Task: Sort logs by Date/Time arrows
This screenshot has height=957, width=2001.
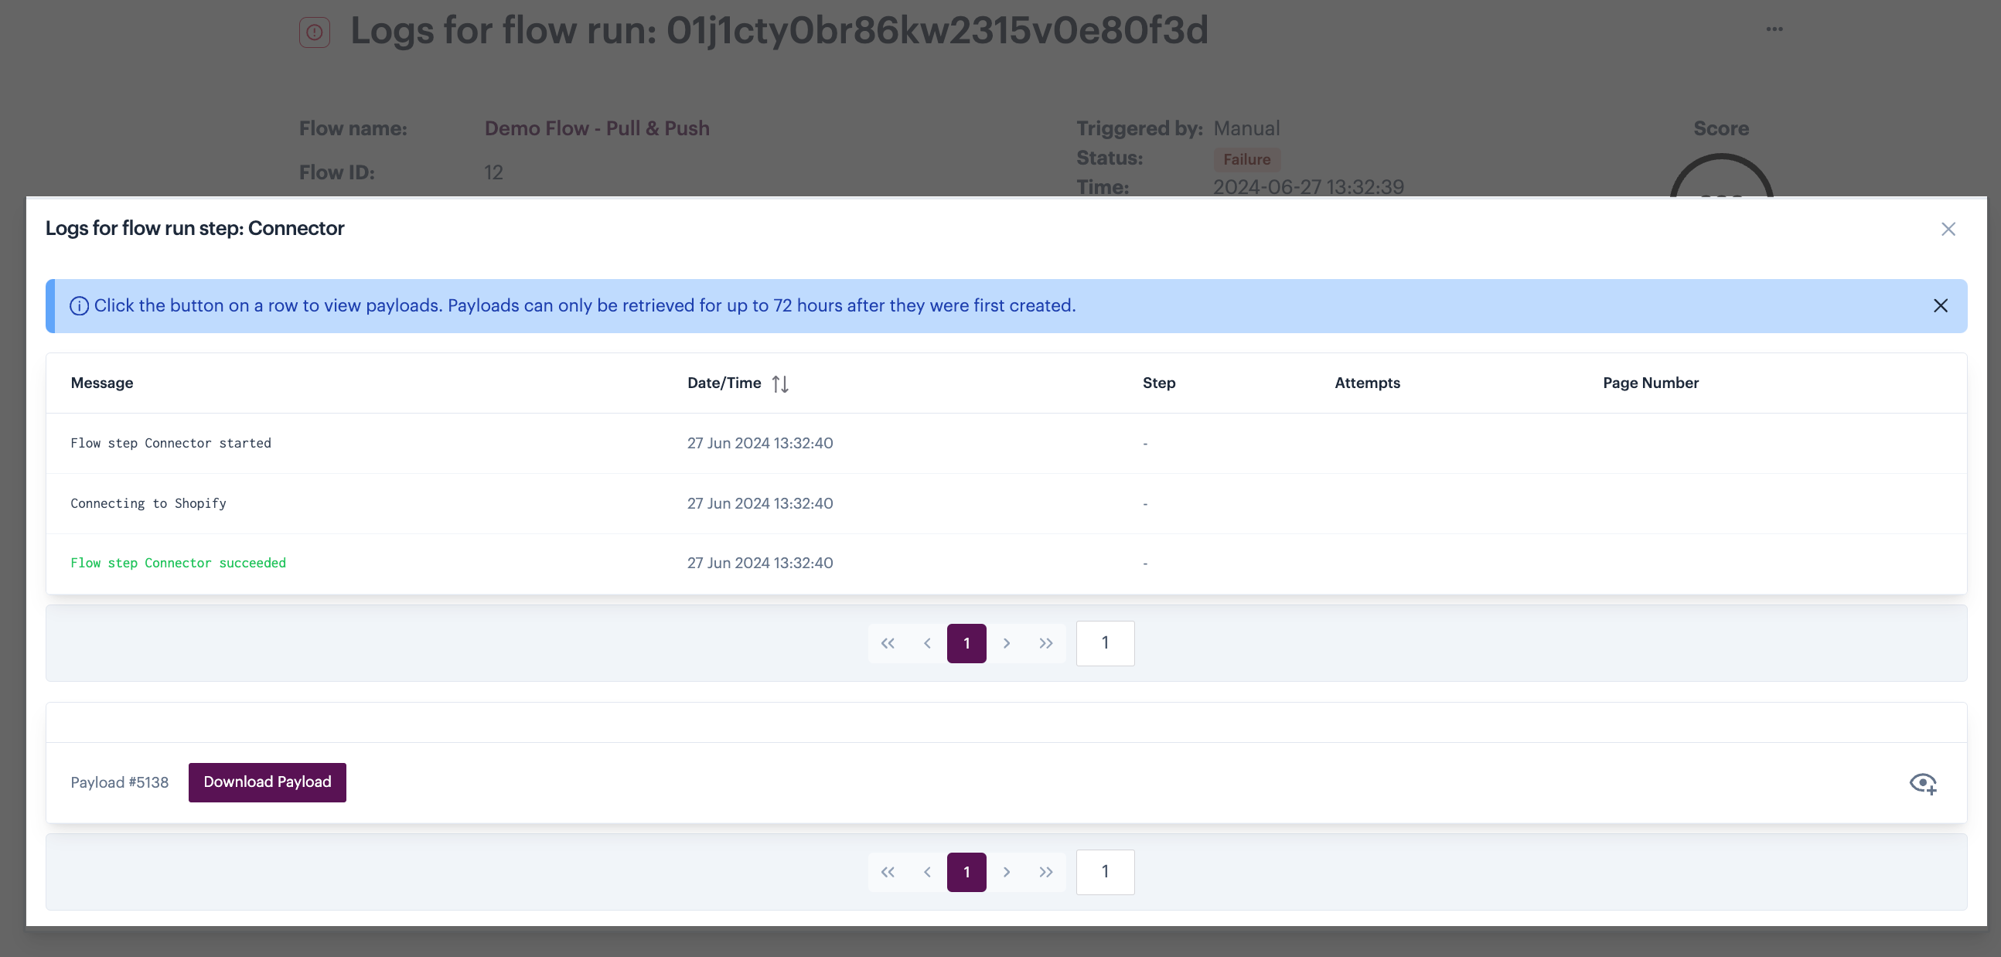Action: tap(780, 383)
